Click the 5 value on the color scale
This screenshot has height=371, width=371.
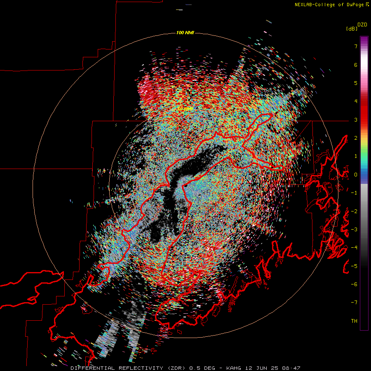pos(356,83)
